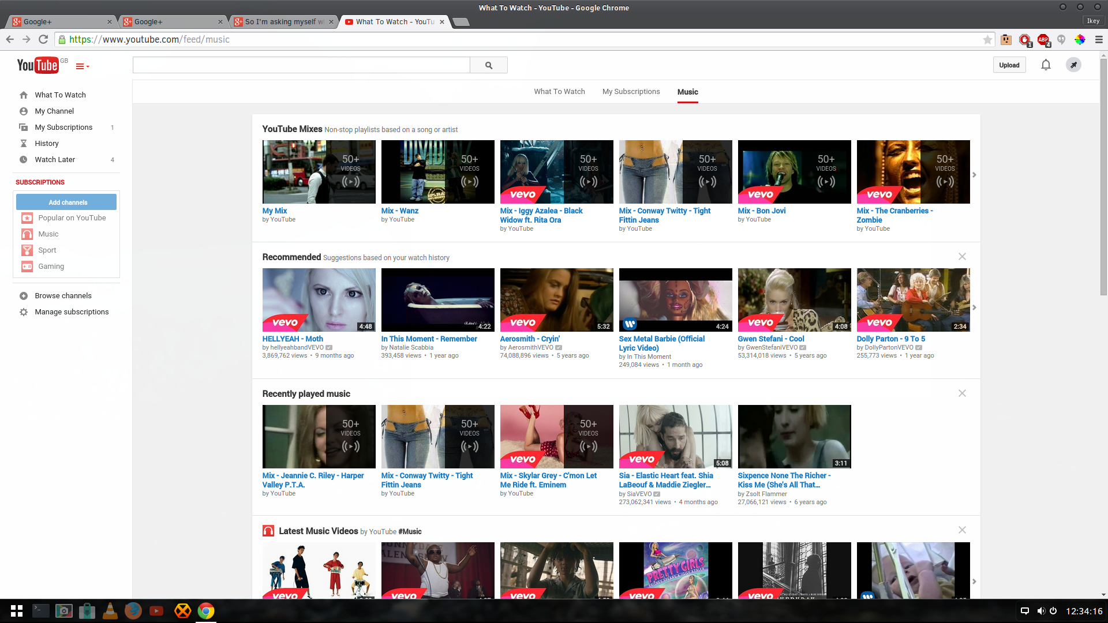Open the account avatar menu
The width and height of the screenshot is (1108, 623).
pos(1073,65)
